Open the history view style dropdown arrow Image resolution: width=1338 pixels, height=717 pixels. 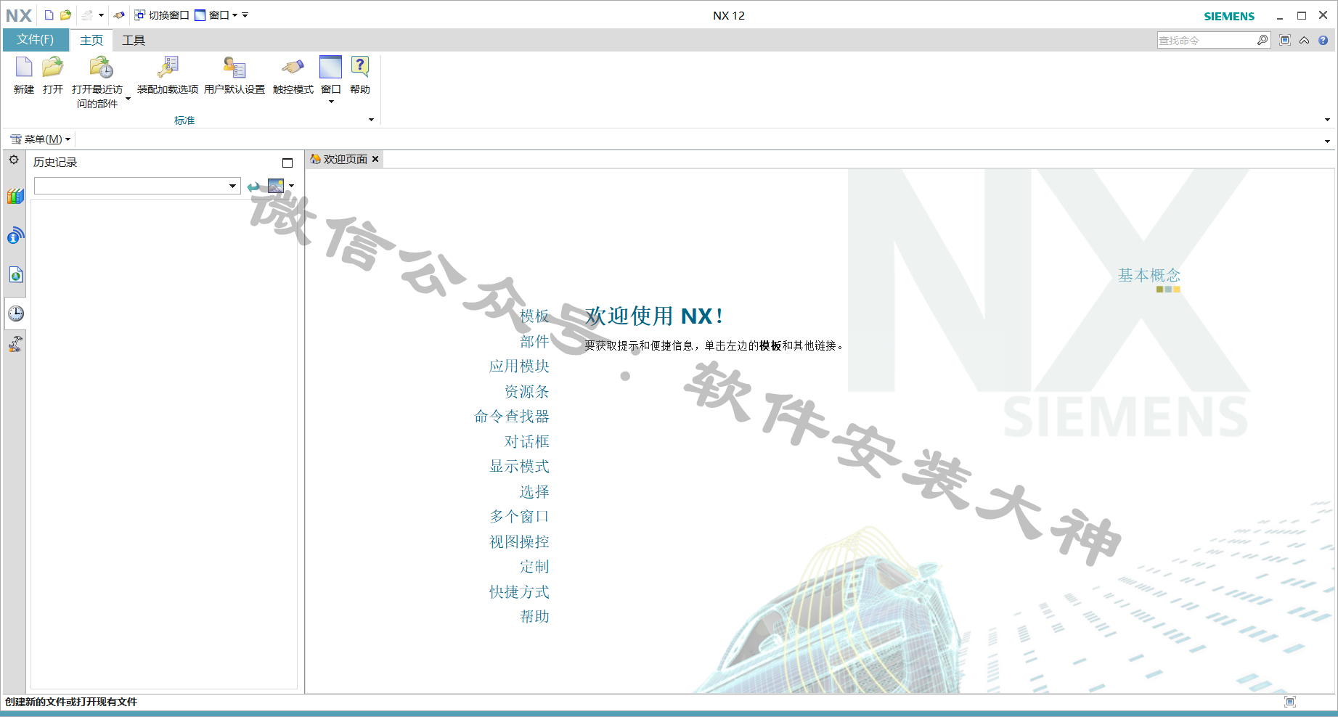(x=292, y=186)
